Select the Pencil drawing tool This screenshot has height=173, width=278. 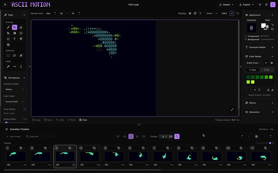tap(8, 27)
